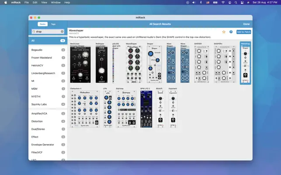Switch to the Packs tab

click(43, 24)
